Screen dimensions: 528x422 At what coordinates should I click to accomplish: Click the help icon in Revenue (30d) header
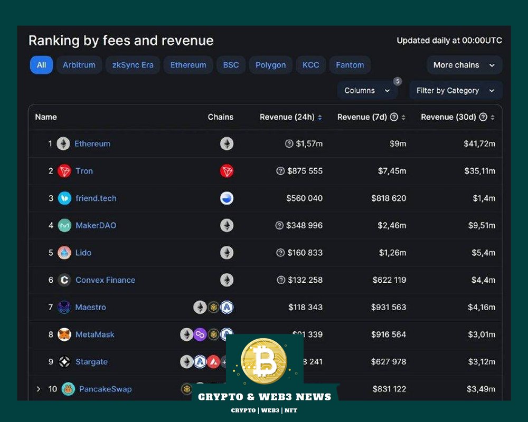coord(483,117)
